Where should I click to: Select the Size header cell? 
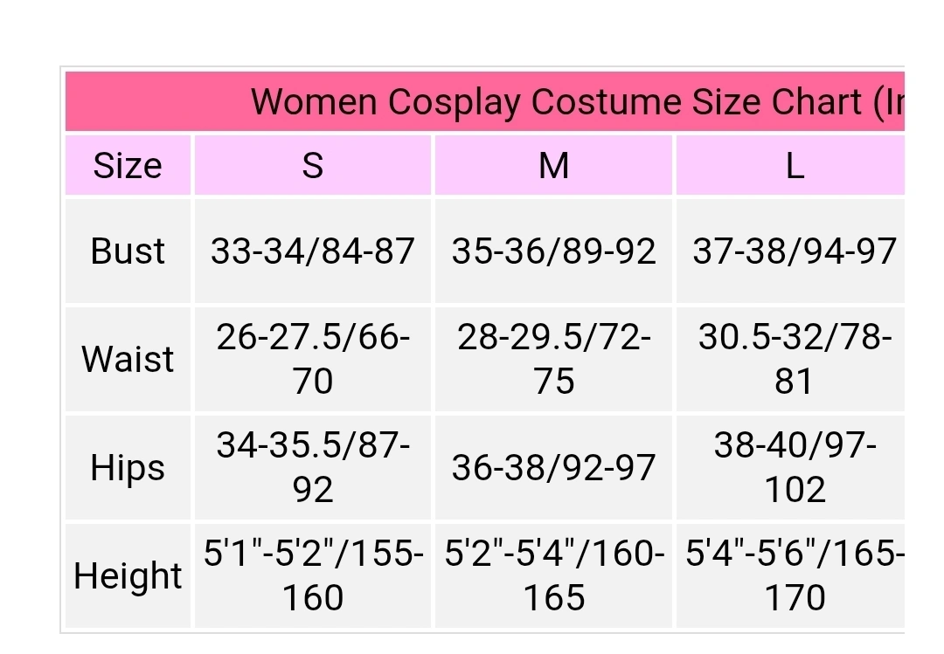tap(128, 165)
